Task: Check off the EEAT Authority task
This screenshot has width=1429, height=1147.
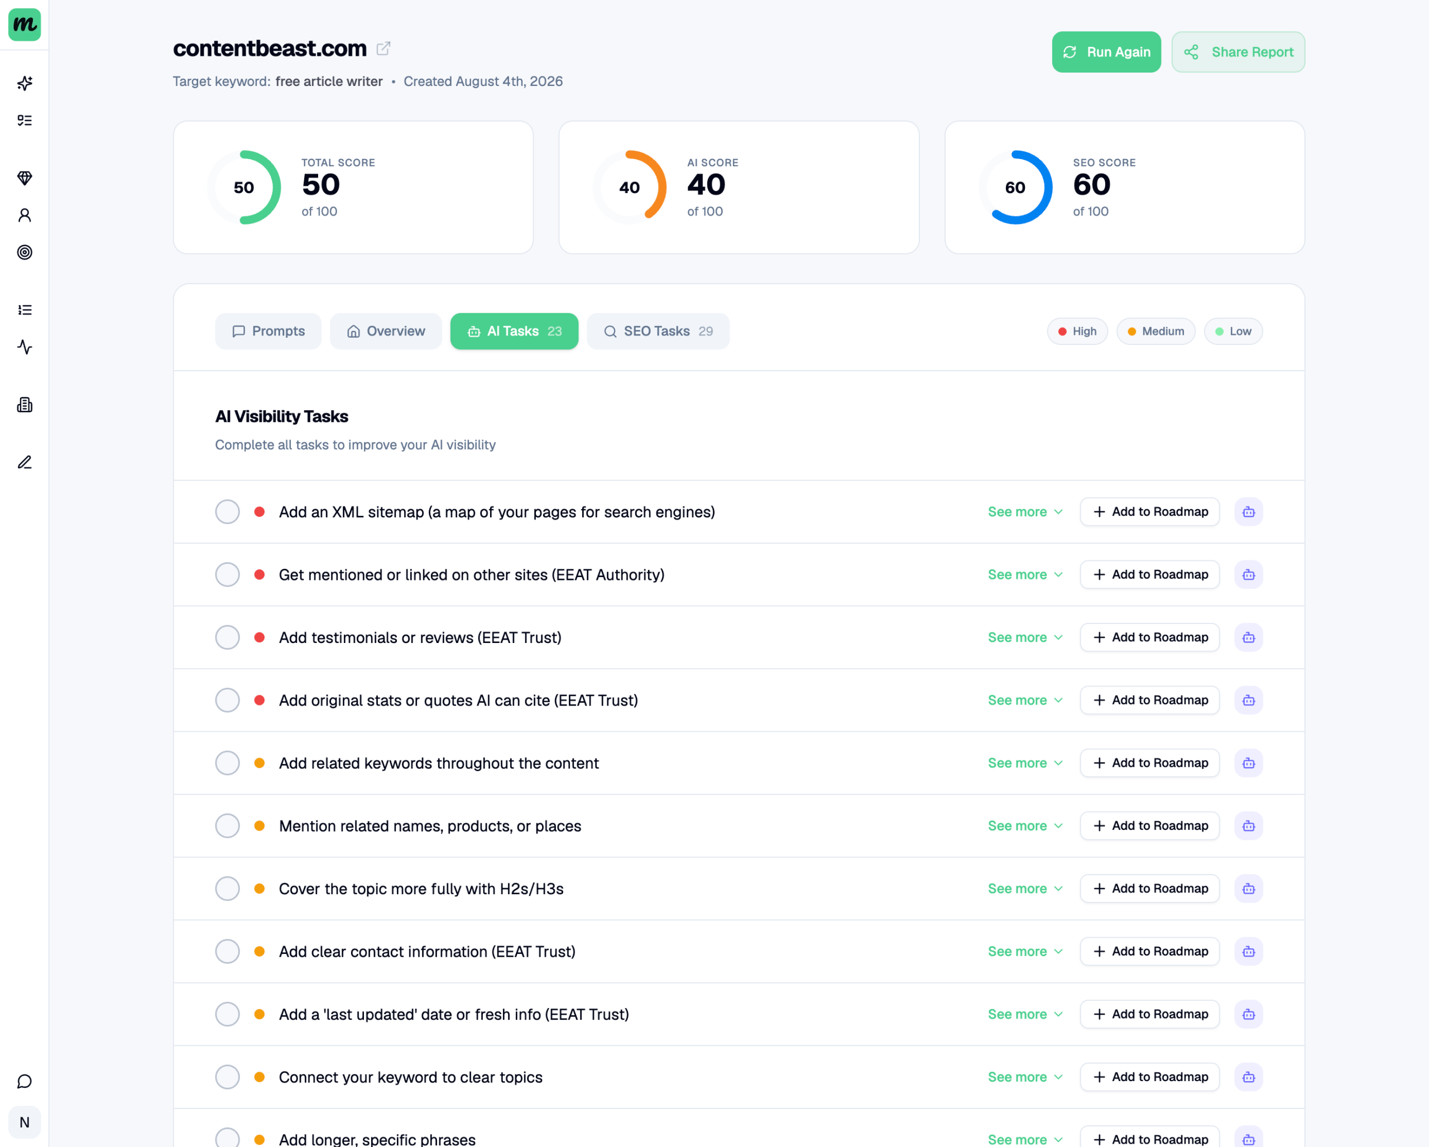Action: coord(227,574)
